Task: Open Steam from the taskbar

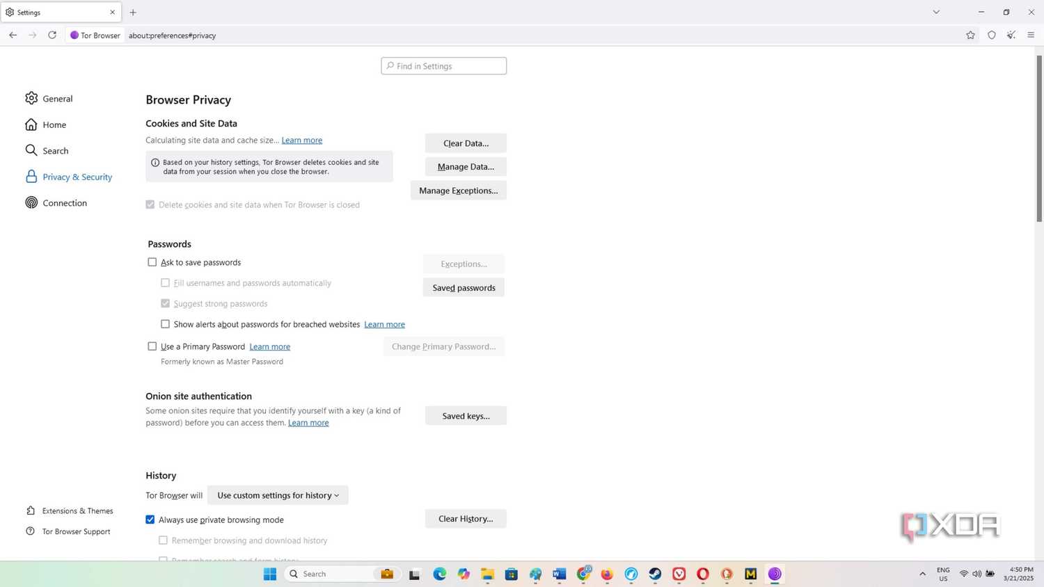Action: pyautogui.click(x=655, y=574)
